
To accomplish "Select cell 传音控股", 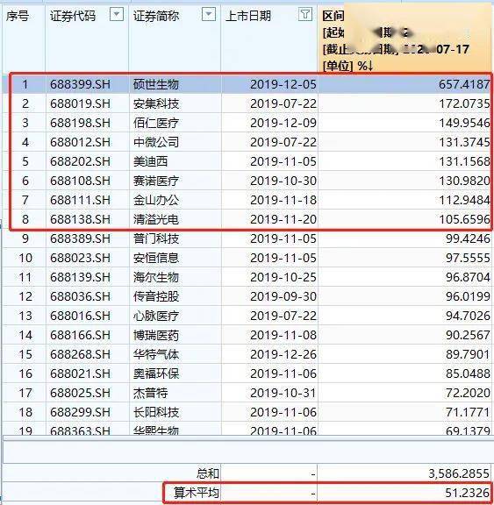I will (156, 296).
